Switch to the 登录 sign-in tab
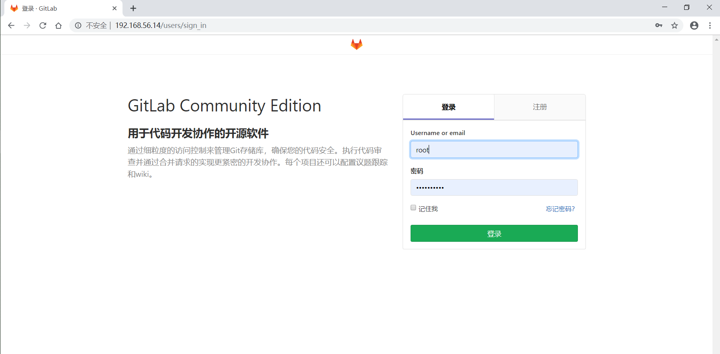 [448, 107]
